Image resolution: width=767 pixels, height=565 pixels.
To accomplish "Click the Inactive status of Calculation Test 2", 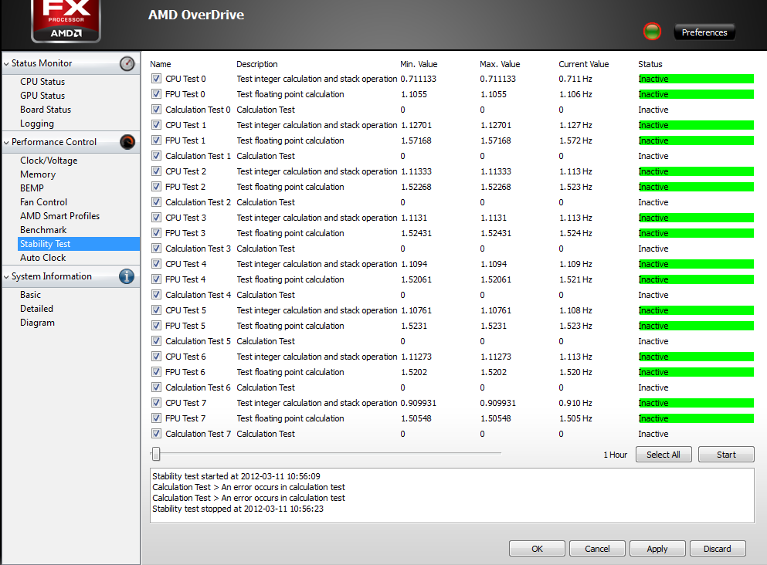I will pyautogui.click(x=653, y=202).
